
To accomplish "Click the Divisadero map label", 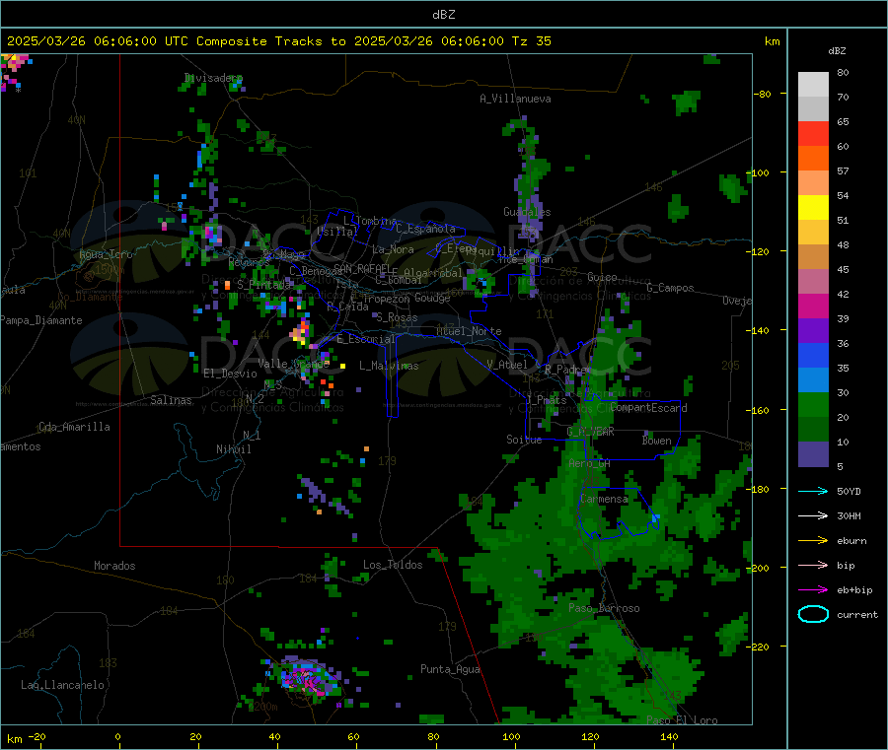I will pyautogui.click(x=213, y=78).
